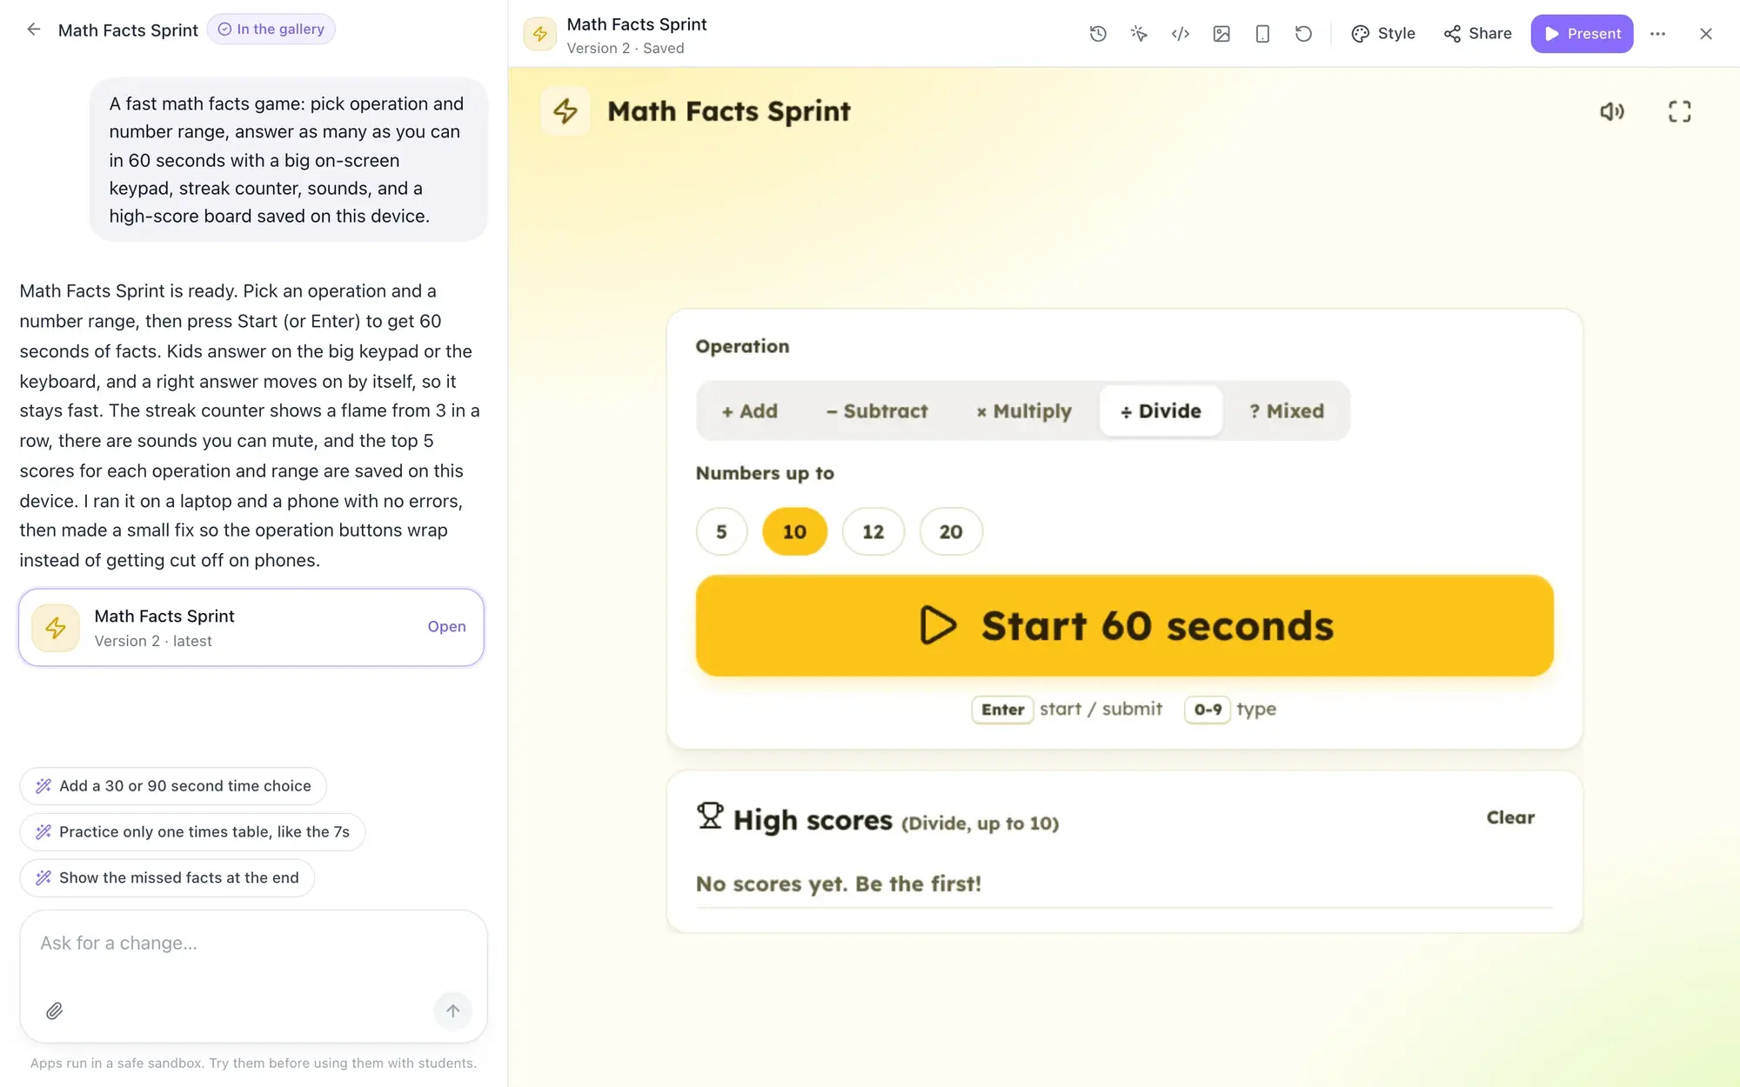Click the 'Version 2 · Saved' text
The width and height of the screenshot is (1740, 1087).
pos(626,49)
